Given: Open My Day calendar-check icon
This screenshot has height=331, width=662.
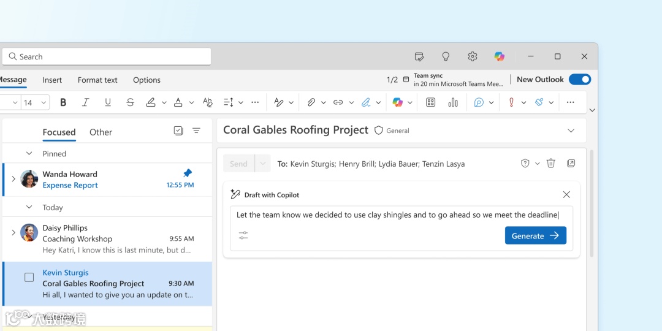Looking at the screenshot, I should 419,56.
